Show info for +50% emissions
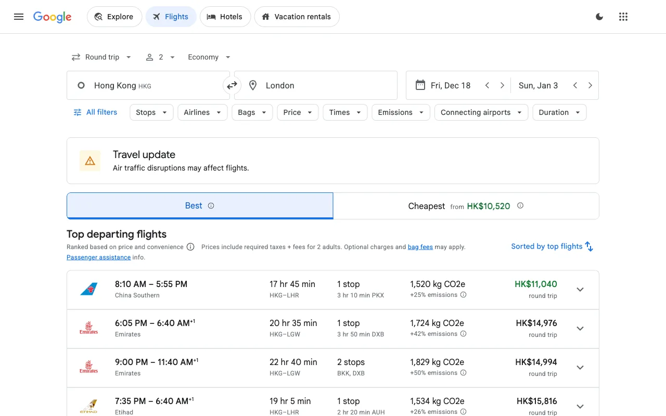 click(463, 373)
